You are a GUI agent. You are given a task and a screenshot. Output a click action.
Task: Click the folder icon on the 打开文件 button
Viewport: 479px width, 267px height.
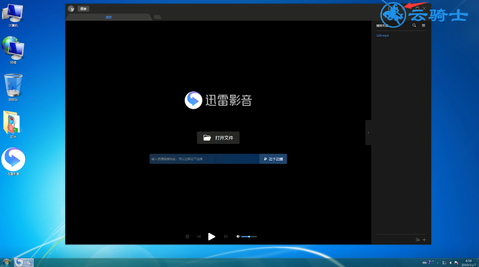click(x=207, y=138)
